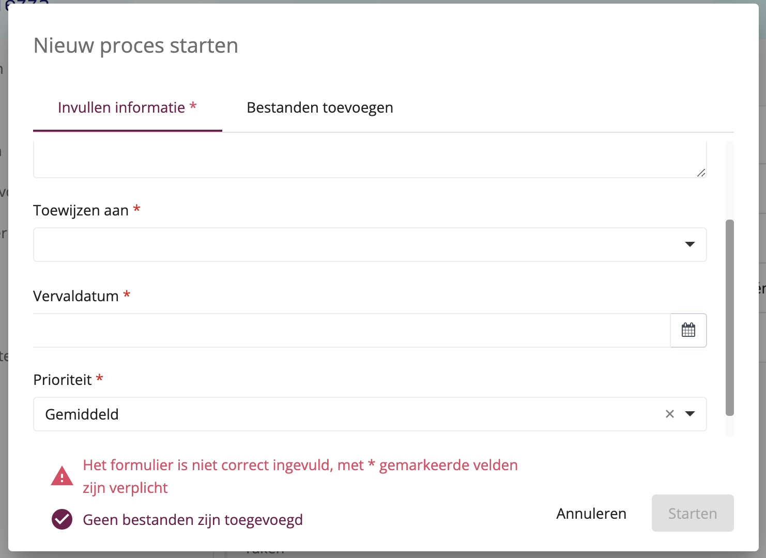This screenshot has height=558, width=766.
Task: Clear the Gemiddeld priority selection
Action: (670, 414)
